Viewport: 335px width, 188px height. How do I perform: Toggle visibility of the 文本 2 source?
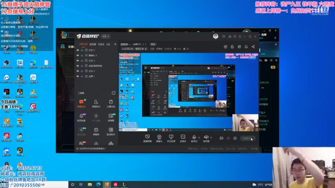tap(78, 61)
